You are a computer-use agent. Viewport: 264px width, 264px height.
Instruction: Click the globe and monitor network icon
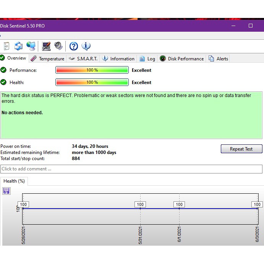coord(31,46)
